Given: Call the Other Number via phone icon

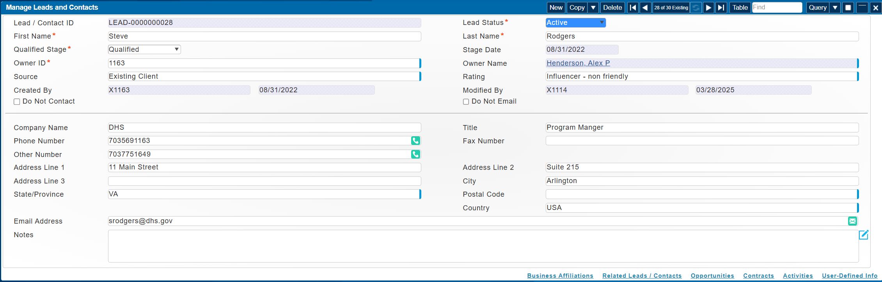Looking at the screenshot, I should coord(415,154).
